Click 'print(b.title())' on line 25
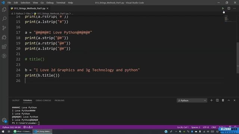The image size is (239, 134). [x=42, y=75]
